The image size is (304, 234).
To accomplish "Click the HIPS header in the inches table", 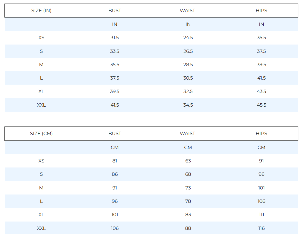I will [261, 11].
